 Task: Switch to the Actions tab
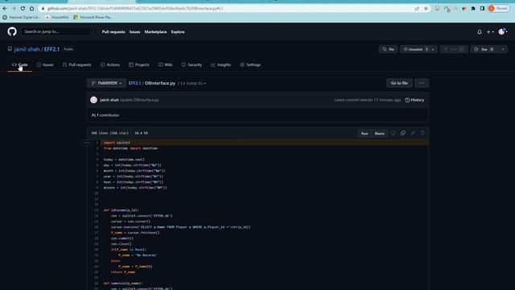pyautogui.click(x=110, y=64)
